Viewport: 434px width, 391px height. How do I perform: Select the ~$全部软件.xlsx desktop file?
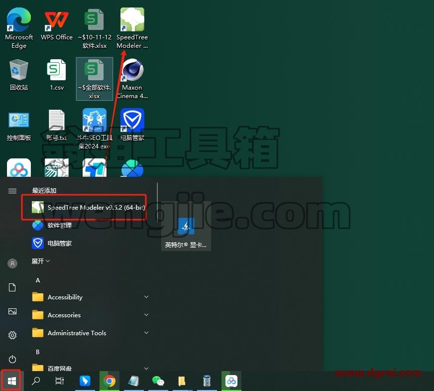[x=95, y=79]
